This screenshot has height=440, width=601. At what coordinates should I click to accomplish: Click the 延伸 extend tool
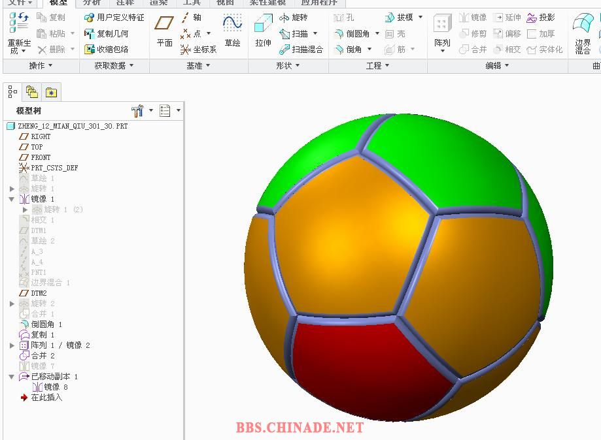coord(507,18)
